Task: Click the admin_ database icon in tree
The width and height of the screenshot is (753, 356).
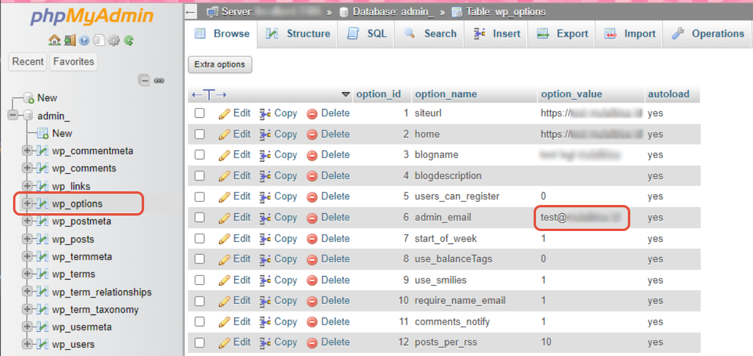Action: [x=28, y=116]
